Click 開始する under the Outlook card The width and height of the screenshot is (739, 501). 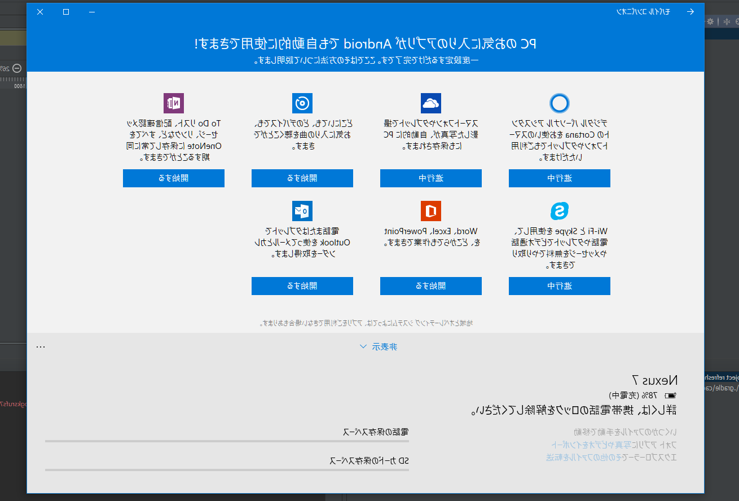click(302, 286)
